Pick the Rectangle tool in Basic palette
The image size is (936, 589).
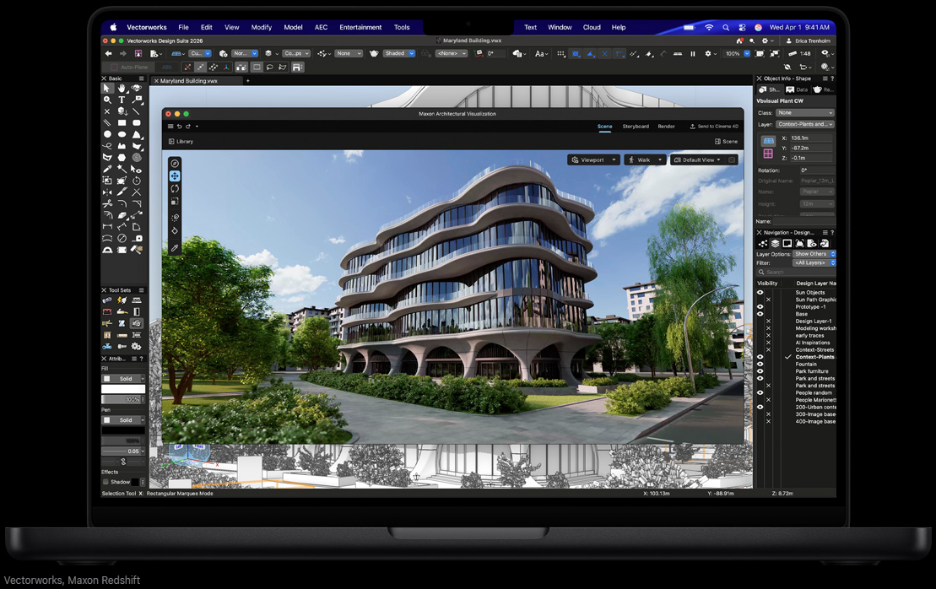click(122, 123)
